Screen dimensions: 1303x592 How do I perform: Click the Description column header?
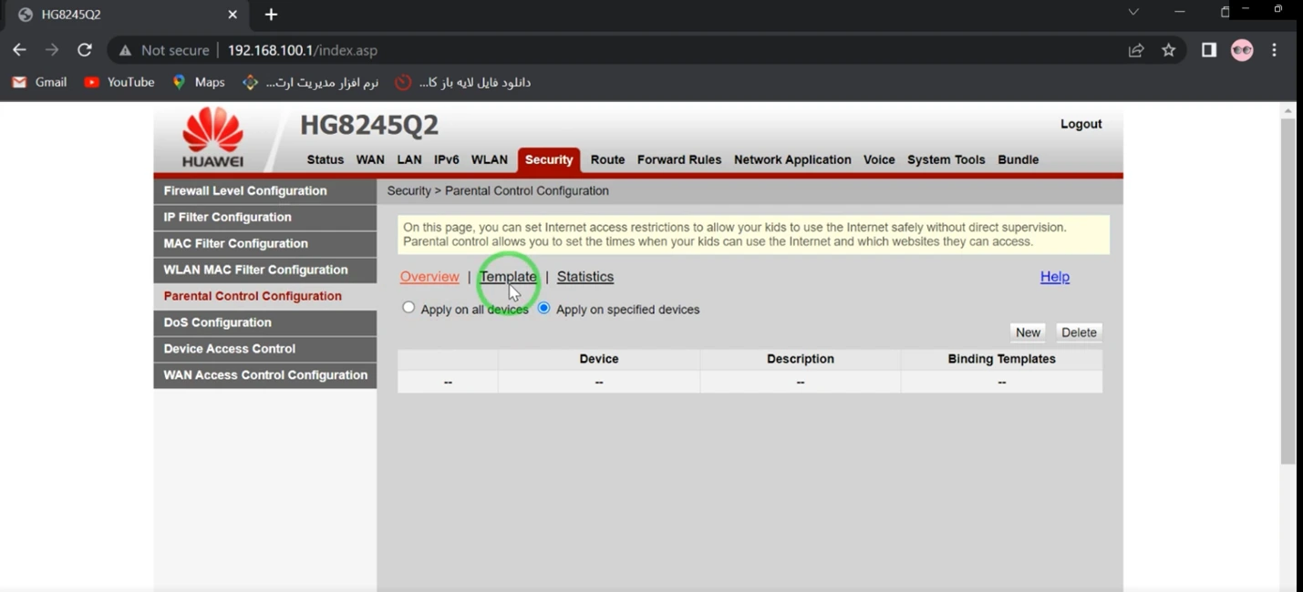tap(801, 359)
